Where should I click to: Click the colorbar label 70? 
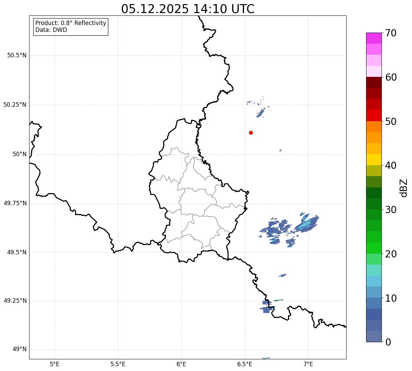[x=391, y=33]
